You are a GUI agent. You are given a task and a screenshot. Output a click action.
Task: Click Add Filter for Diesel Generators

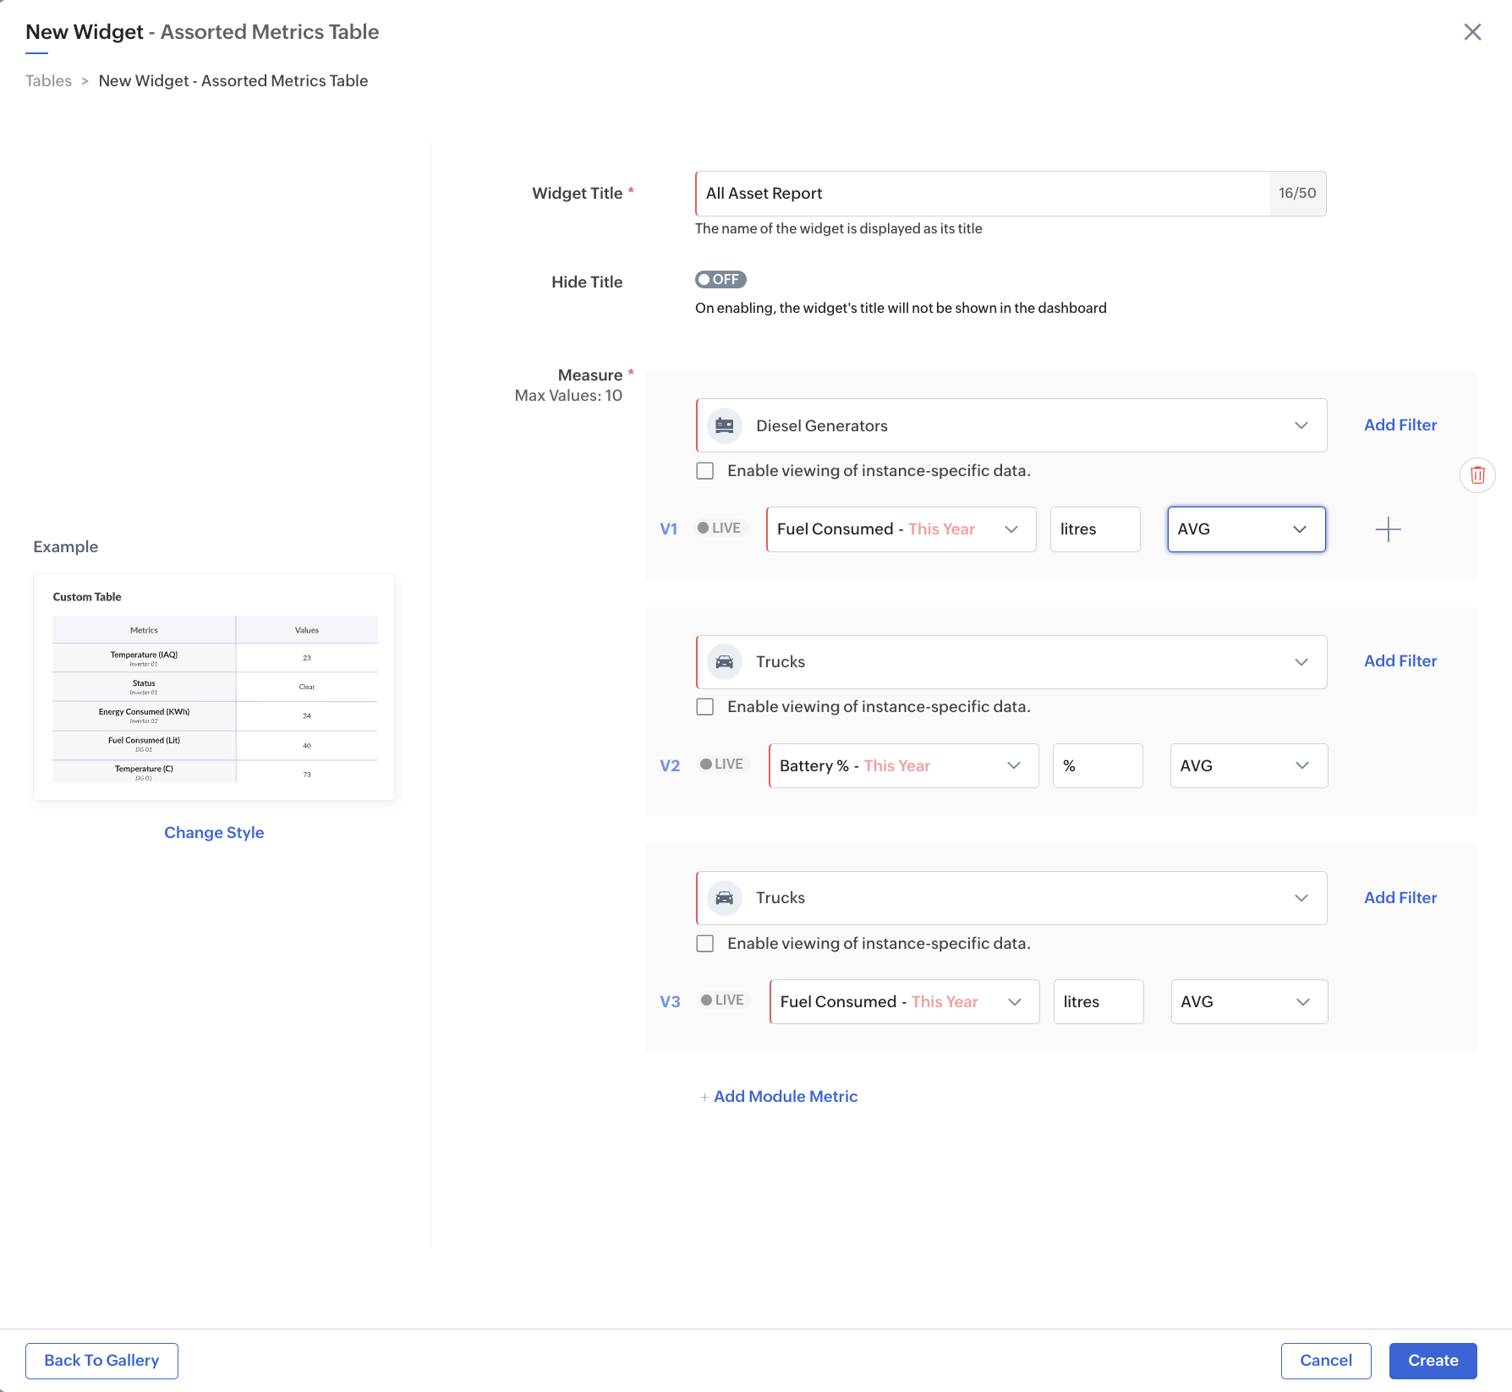1400,425
